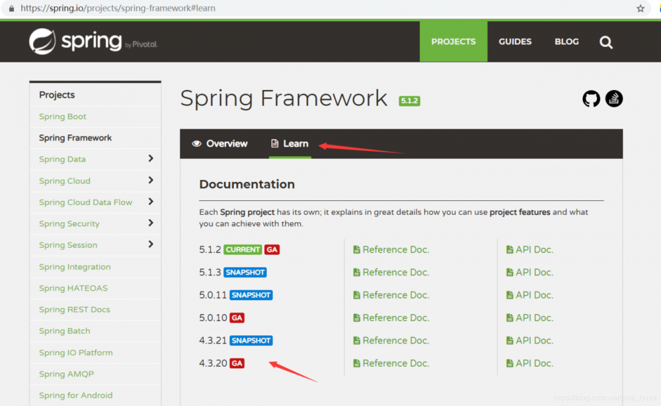This screenshot has height=406, width=661.
Task: Open Spring Security project link
Action: click(x=69, y=224)
